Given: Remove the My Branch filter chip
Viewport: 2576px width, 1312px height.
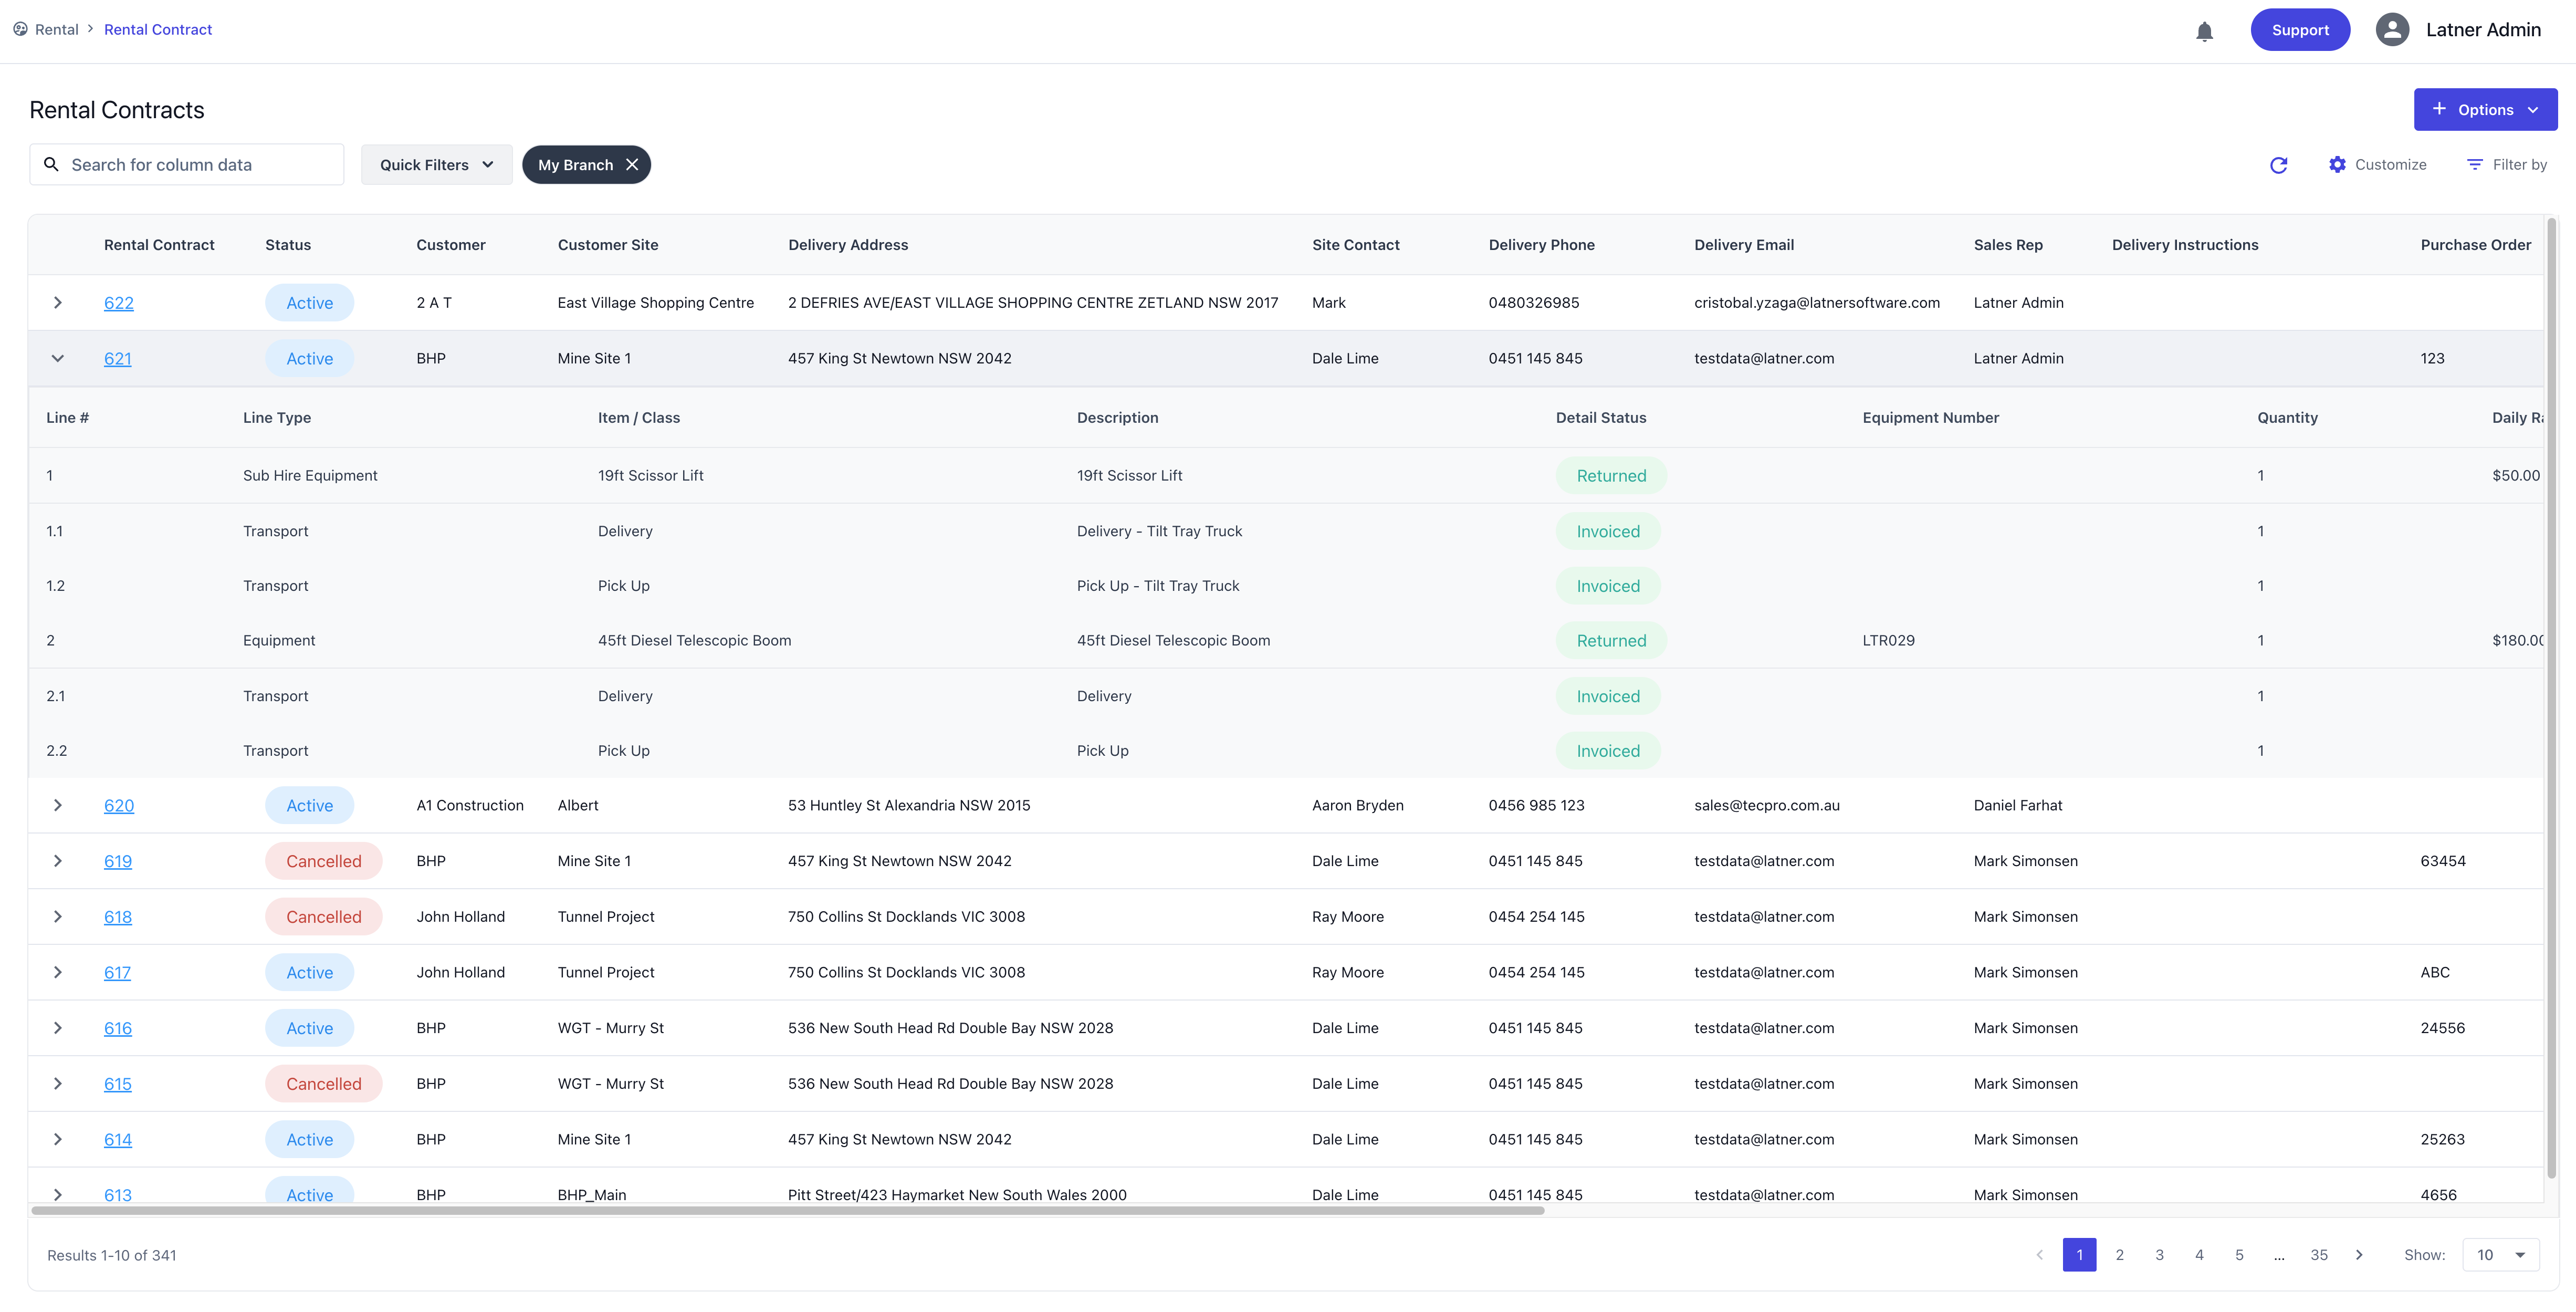Looking at the screenshot, I should (632, 165).
